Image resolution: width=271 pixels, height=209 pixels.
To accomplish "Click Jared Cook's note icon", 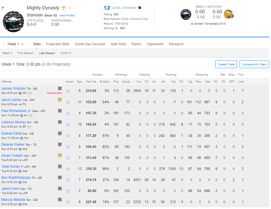I will tap(60, 189).
